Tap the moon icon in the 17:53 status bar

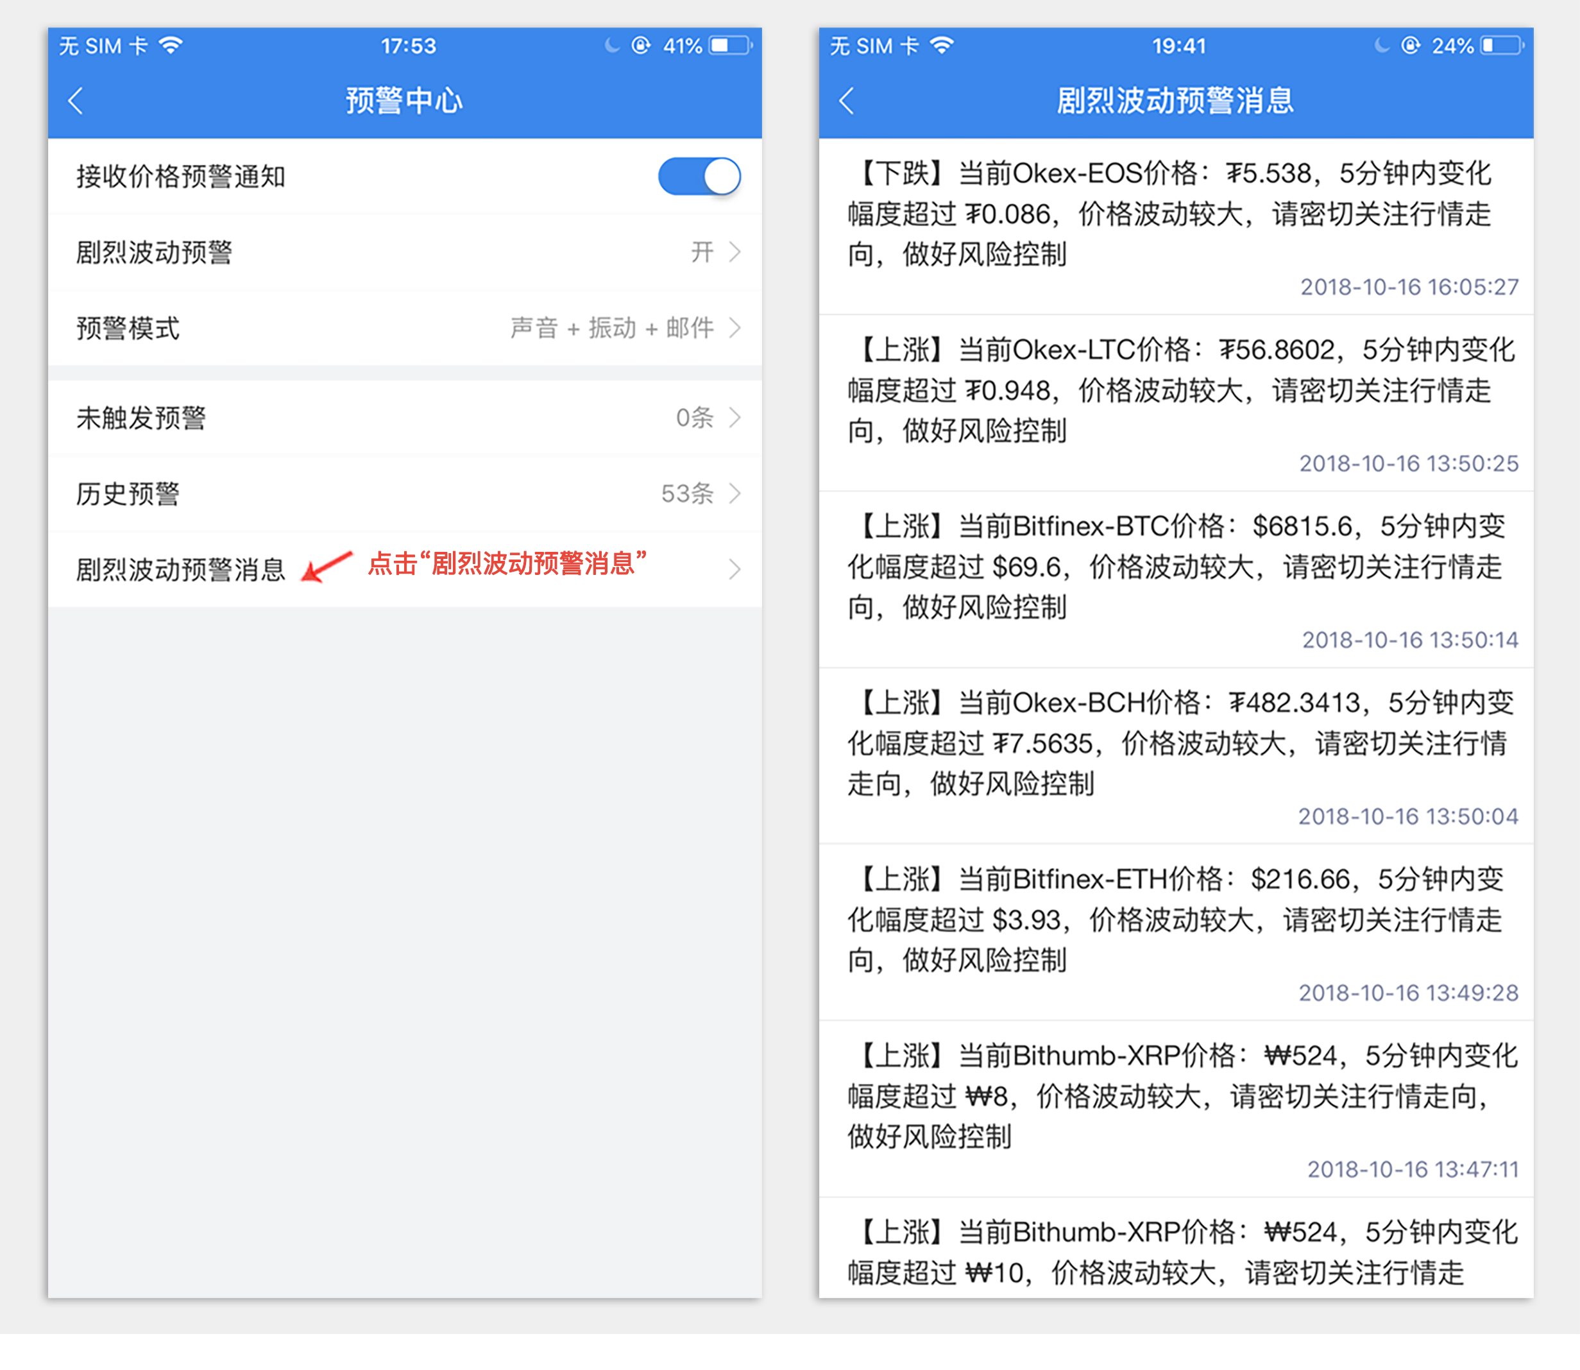[x=612, y=46]
